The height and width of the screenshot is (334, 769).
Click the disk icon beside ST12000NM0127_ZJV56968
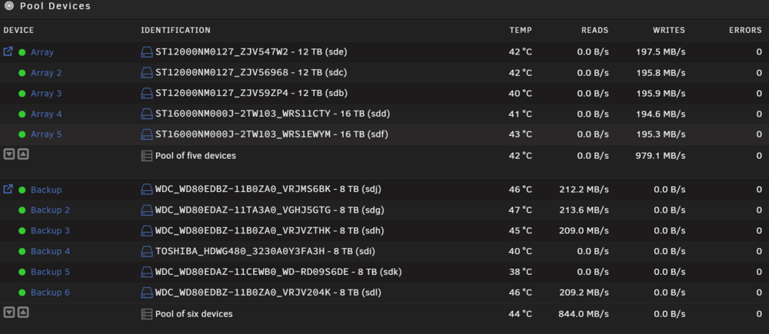147,72
